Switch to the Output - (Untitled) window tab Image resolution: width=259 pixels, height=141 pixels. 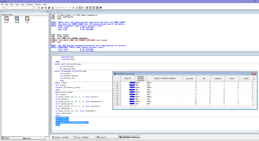[x=62, y=137]
